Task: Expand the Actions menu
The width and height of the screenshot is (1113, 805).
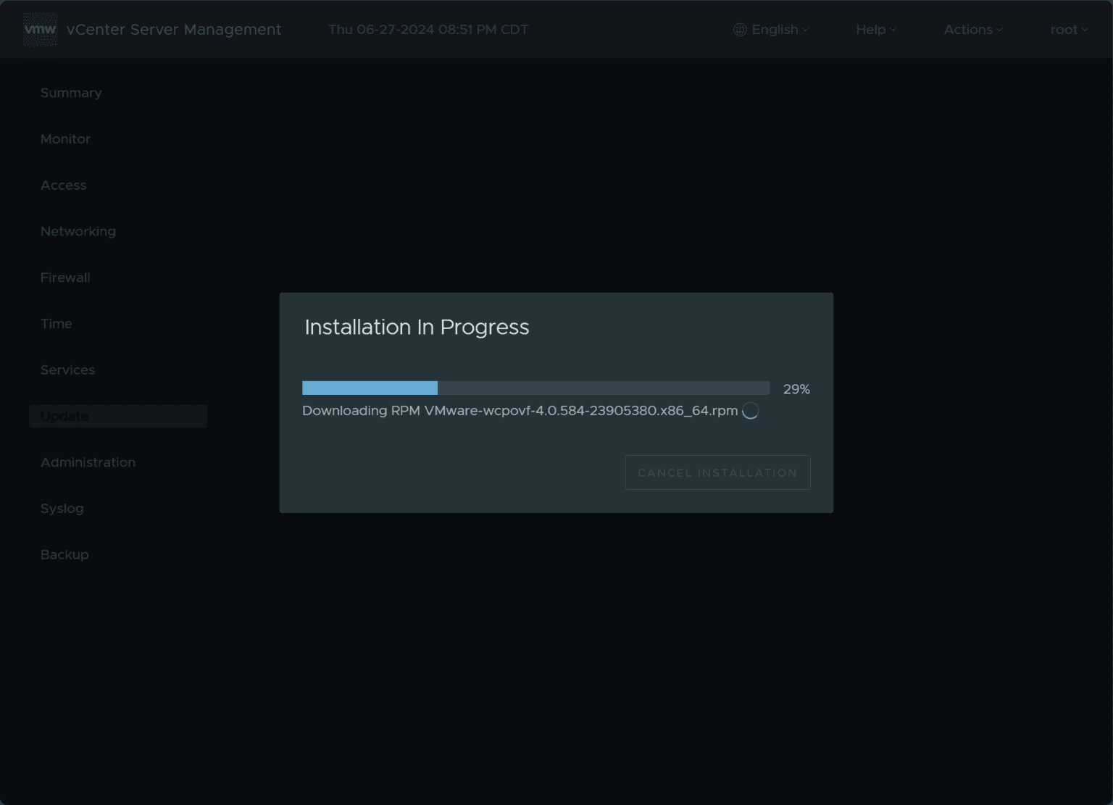Action: [972, 29]
